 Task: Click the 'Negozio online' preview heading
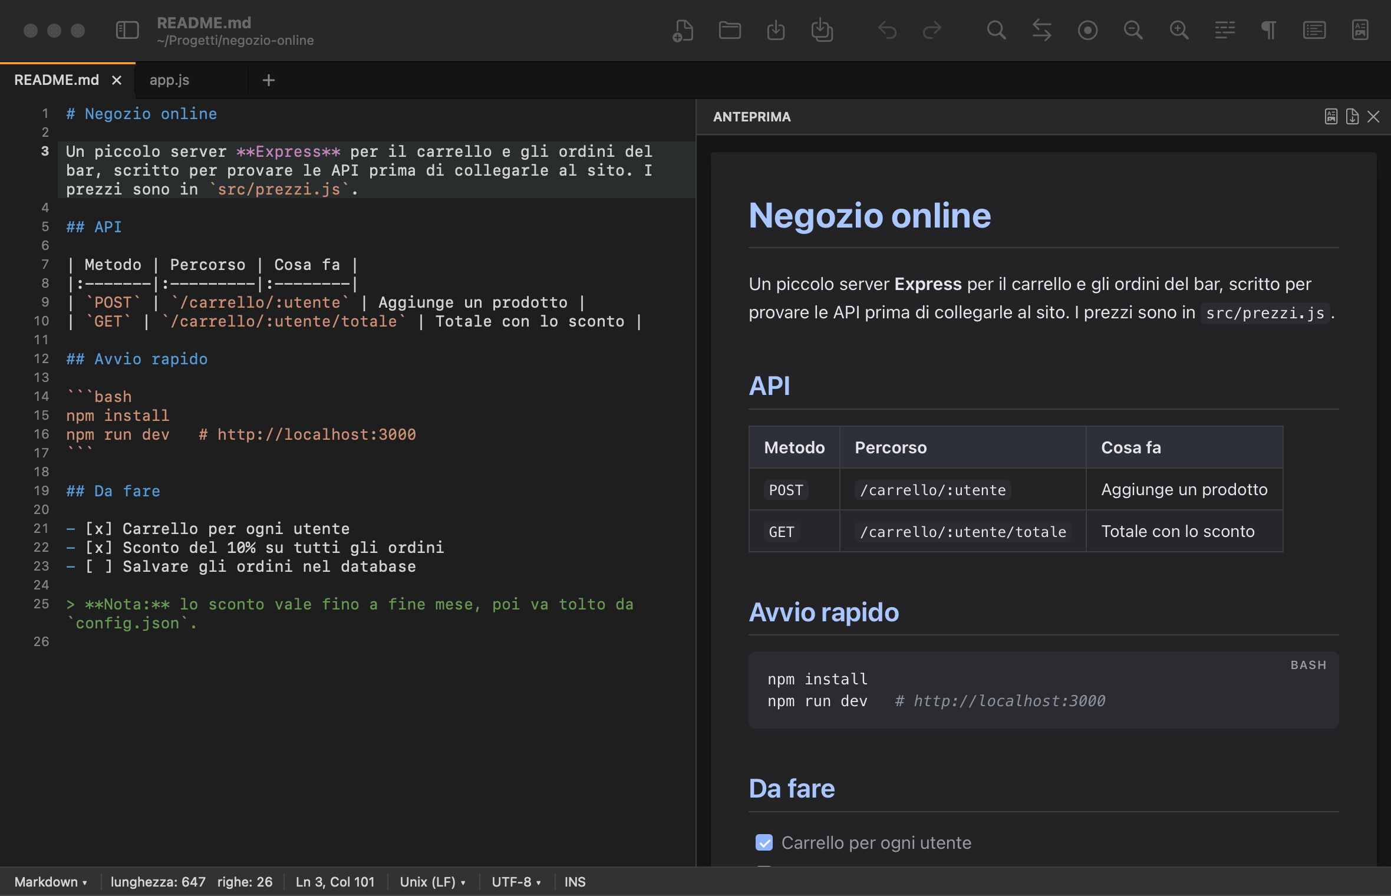(x=870, y=215)
